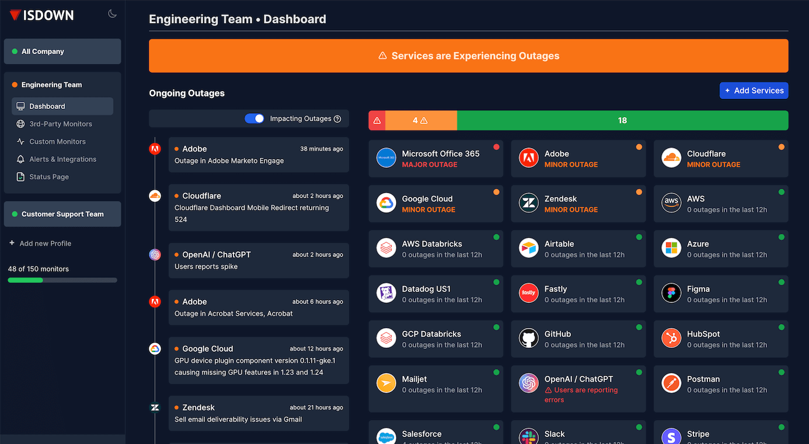Image resolution: width=809 pixels, height=444 pixels.
Task: Click the AWS Databricks logo icon
Action: [386, 248]
